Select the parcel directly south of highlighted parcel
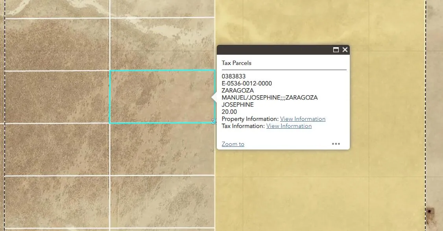 pyautogui.click(x=161, y=150)
